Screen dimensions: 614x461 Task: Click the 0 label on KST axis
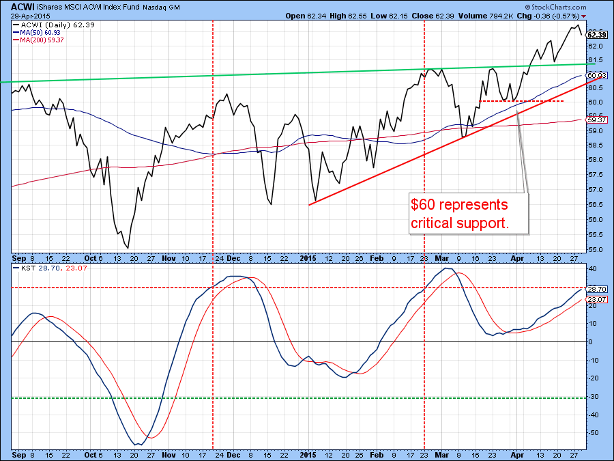point(591,342)
